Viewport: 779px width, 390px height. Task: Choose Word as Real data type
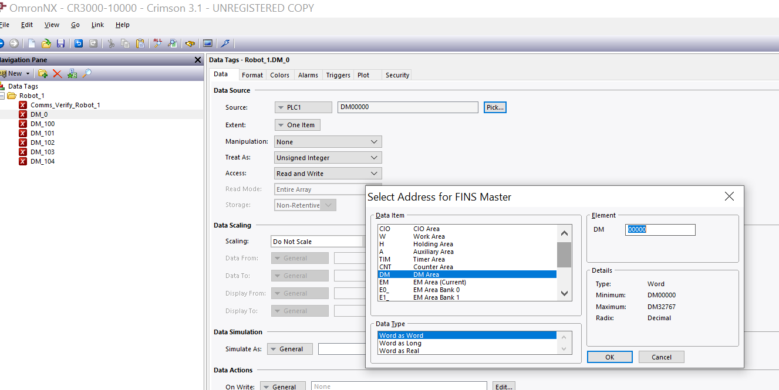tap(467, 351)
